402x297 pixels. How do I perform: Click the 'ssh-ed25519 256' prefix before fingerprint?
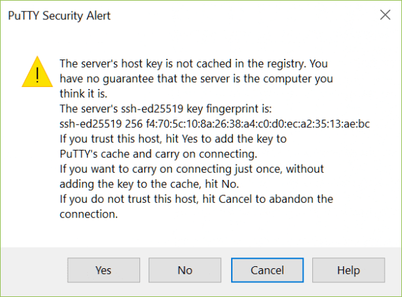click(x=101, y=124)
